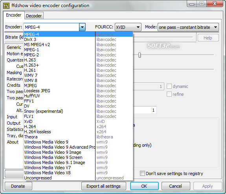Select highlighted MPEG-4 list entry
This screenshot has width=226, height=194.
[78, 34]
